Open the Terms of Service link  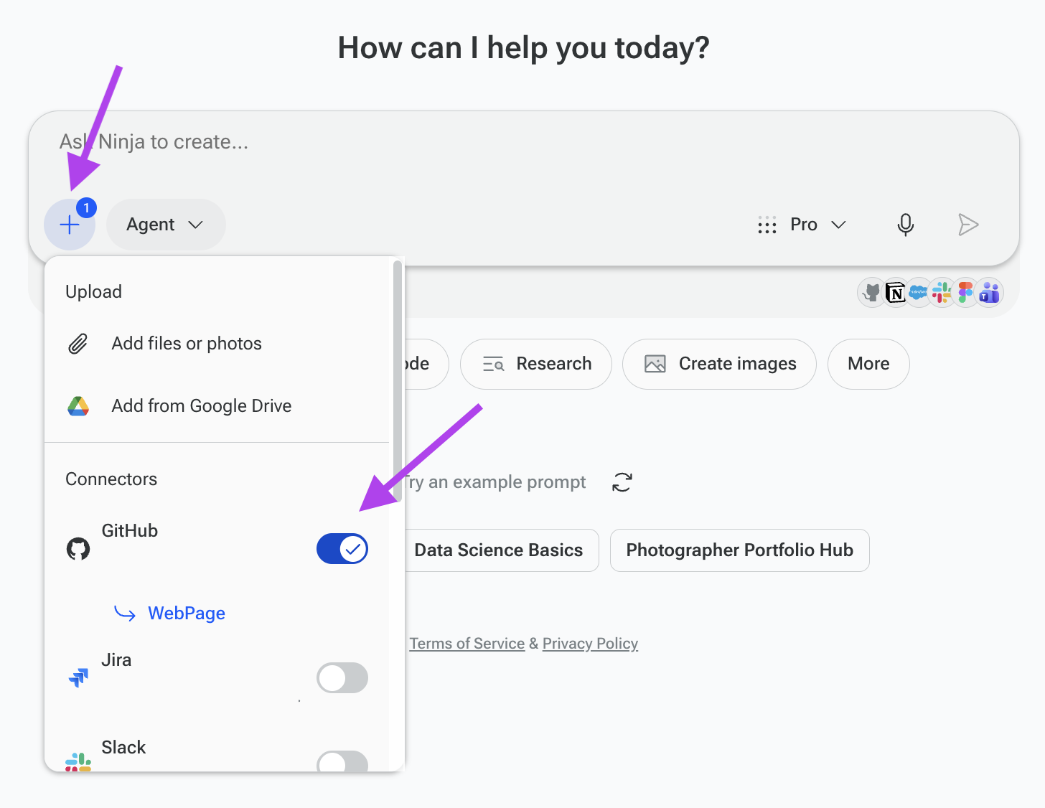(x=467, y=644)
